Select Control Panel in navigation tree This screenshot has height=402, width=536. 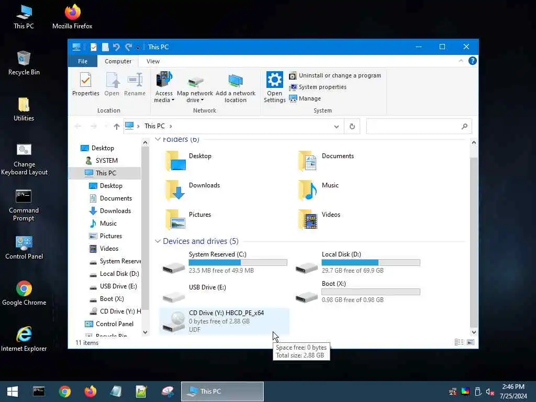point(115,324)
